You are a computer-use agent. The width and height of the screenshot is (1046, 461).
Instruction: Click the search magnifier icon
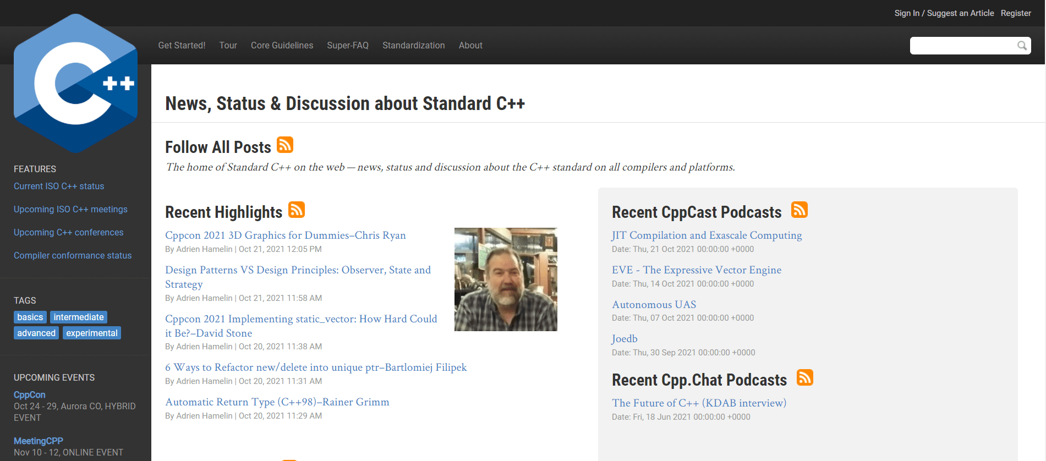(x=1022, y=46)
